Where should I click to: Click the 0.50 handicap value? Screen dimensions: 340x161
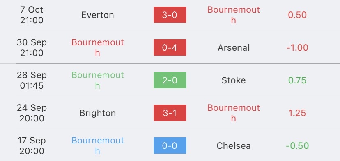coord(297,15)
